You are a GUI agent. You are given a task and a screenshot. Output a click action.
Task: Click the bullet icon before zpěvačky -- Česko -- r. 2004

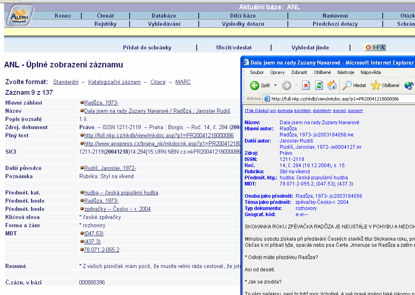82,209
